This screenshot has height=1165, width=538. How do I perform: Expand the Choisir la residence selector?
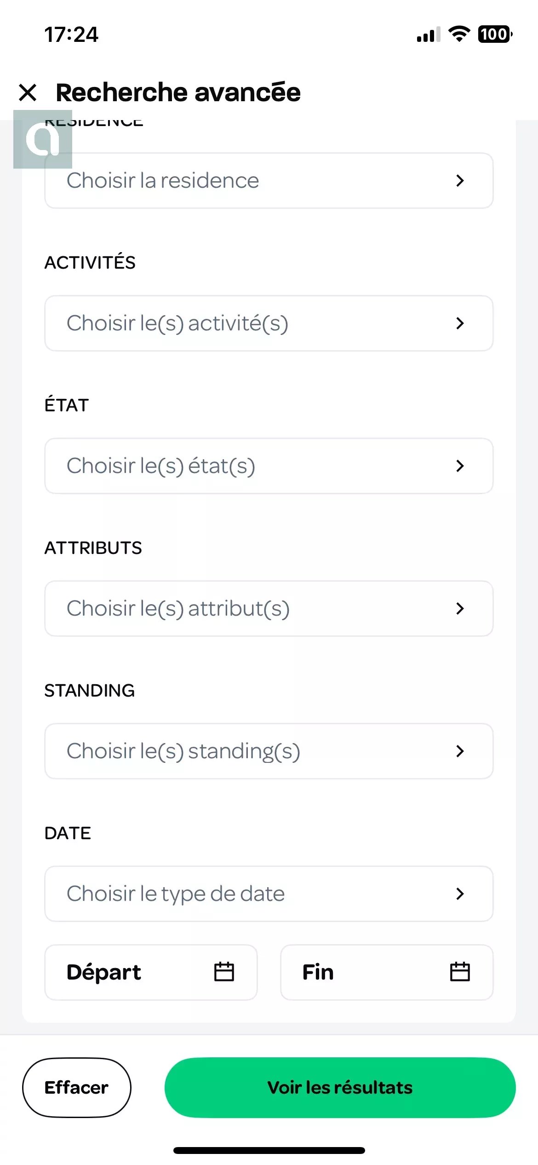click(x=269, y=180)
